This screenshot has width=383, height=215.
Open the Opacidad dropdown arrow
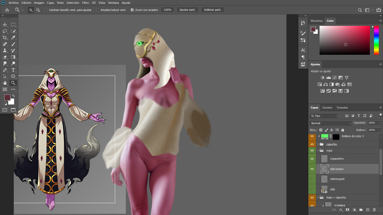tap(380, 123)
